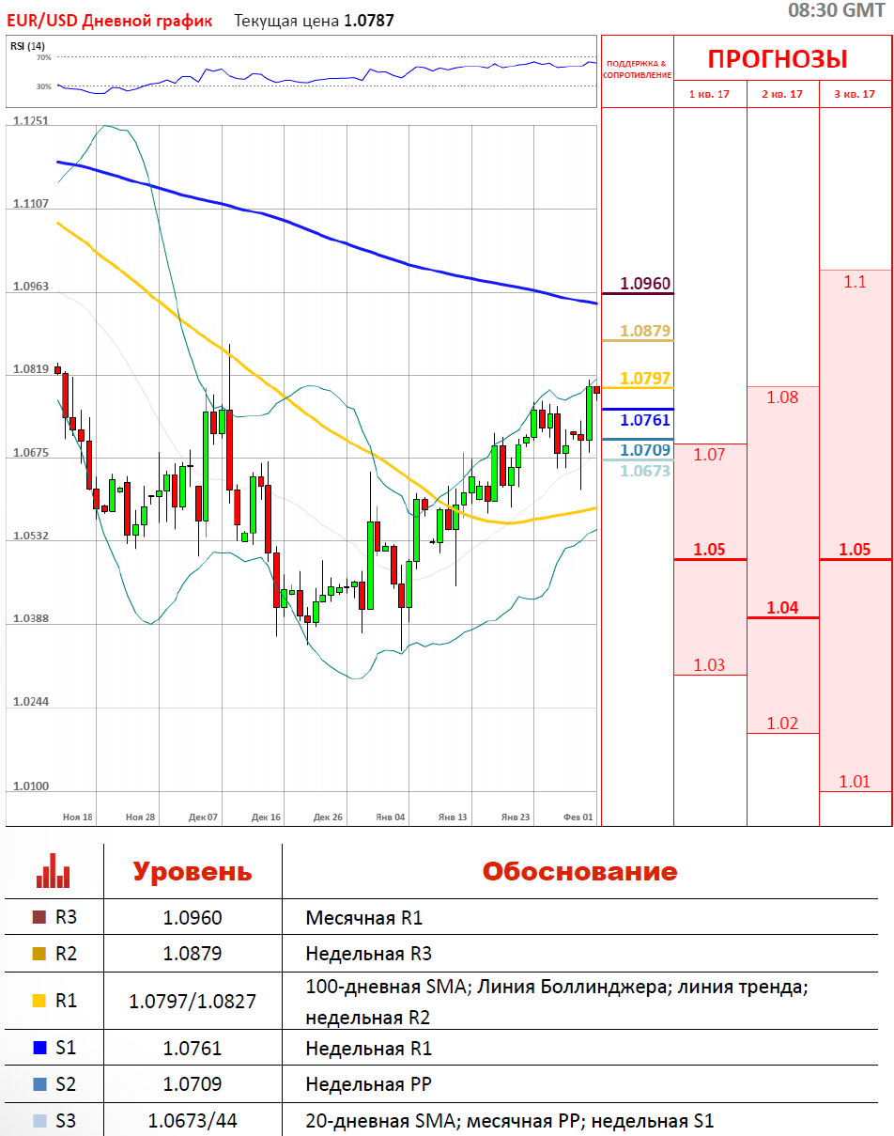Click the steel-blue S2 legend square
Image resolution: width=894 pixels, height=1136 pixels.
39,1084
